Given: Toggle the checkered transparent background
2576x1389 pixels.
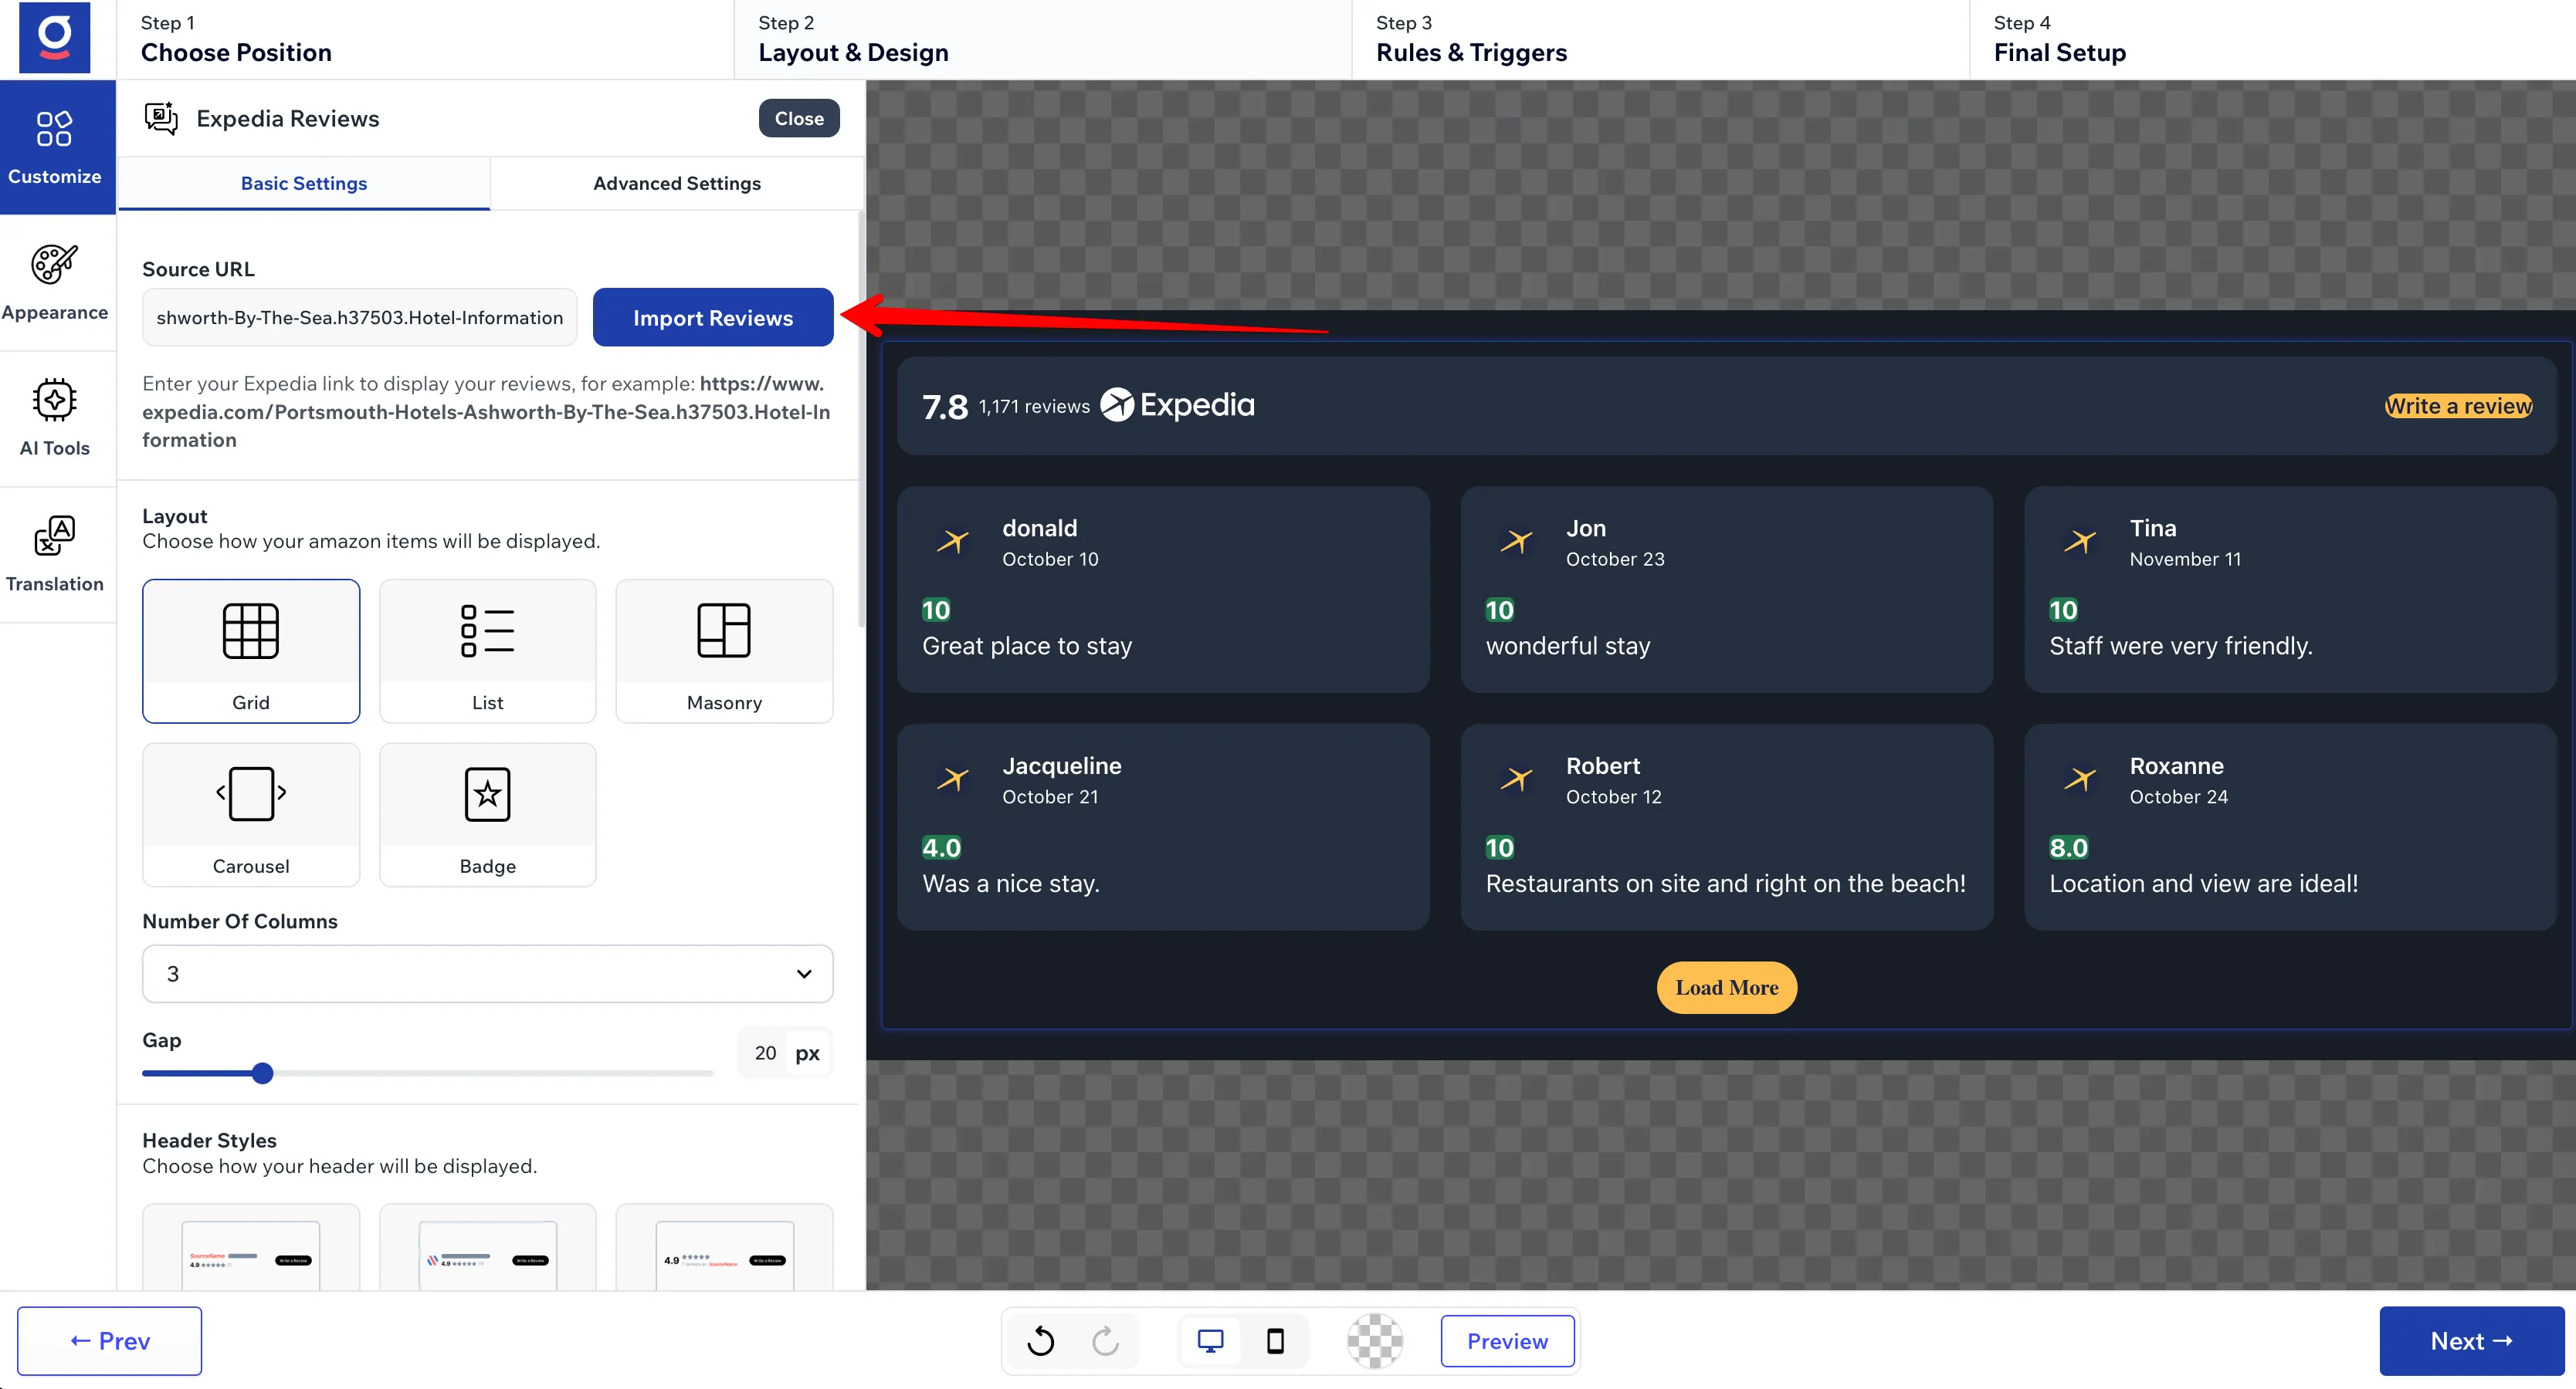Looking at the screenshot, I should coord(1375,1340).
